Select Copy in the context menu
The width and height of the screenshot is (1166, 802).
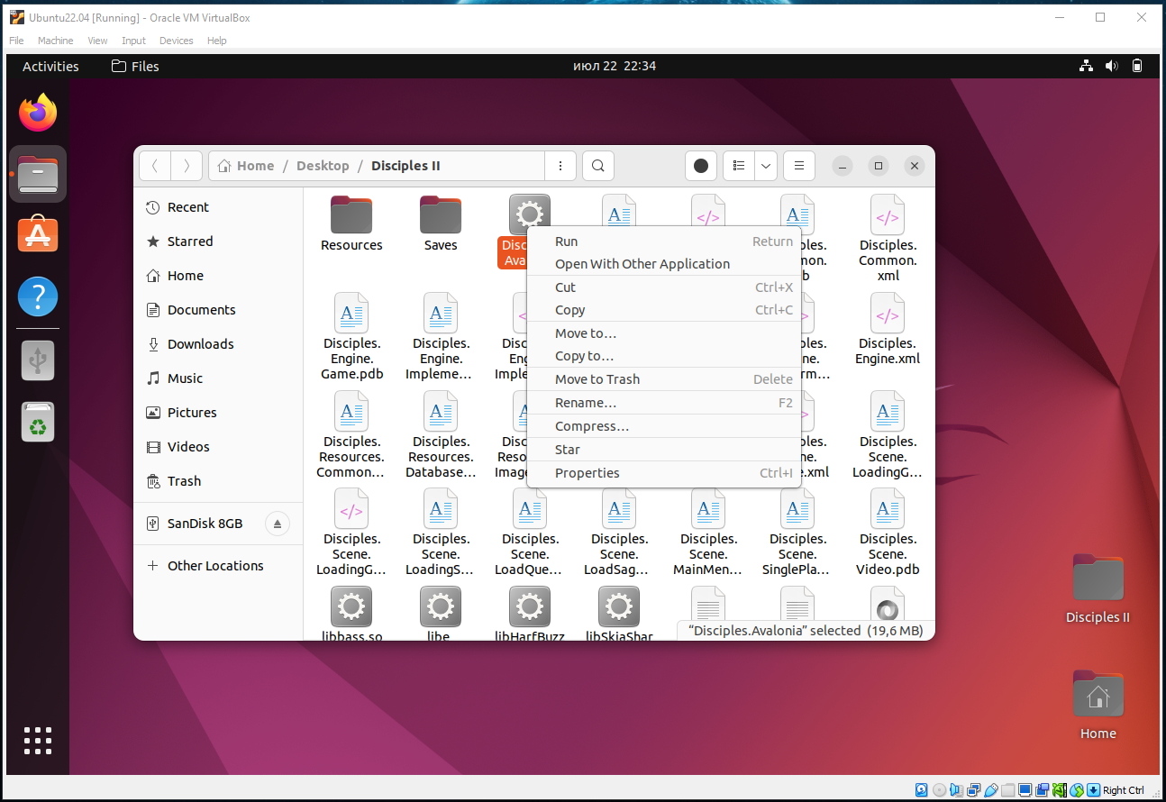(664, 310)
